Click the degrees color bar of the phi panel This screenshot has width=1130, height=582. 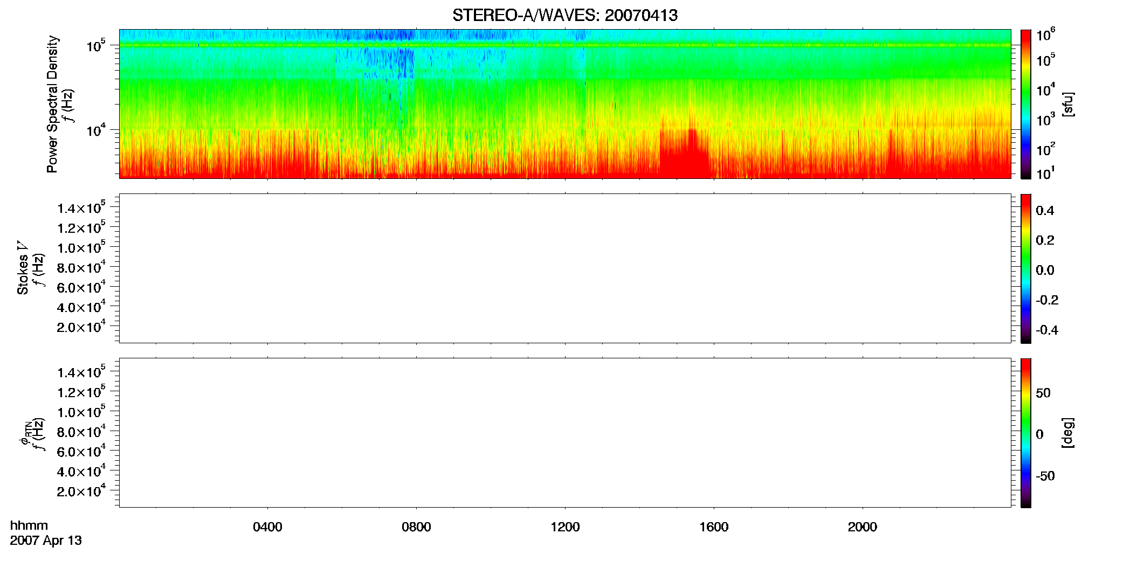1026,433
